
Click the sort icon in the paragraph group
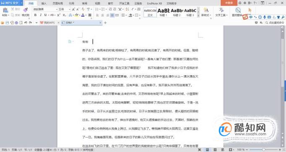[127, 9]
